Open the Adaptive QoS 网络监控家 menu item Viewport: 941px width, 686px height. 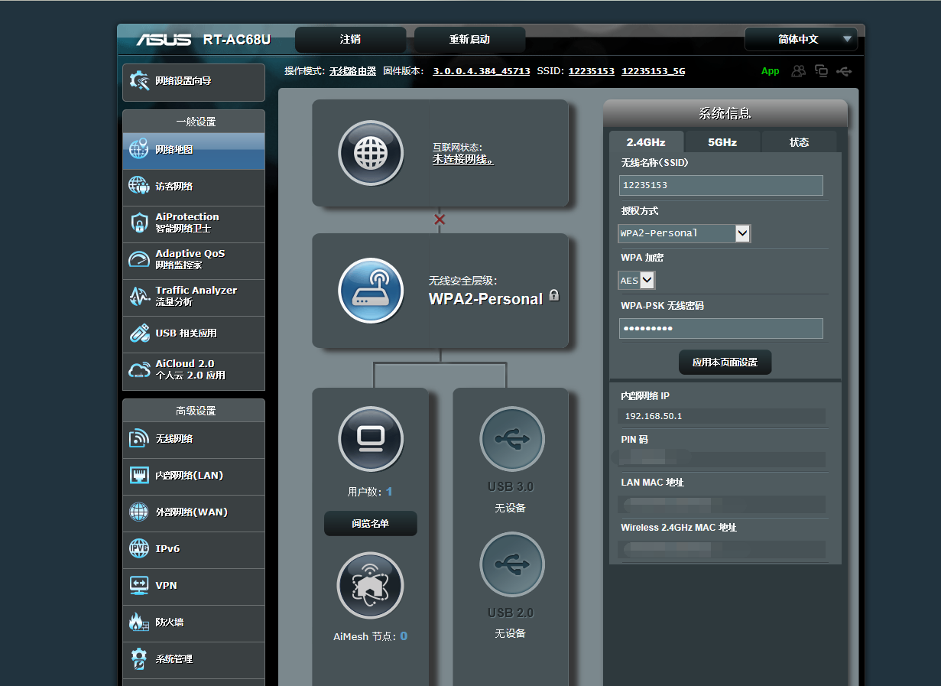tap(193, 259)
